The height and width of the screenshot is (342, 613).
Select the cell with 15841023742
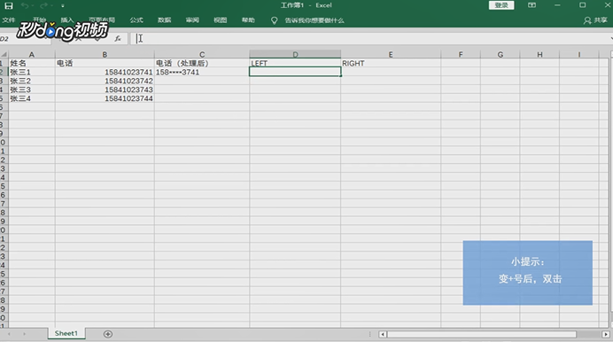pos(105,81)
